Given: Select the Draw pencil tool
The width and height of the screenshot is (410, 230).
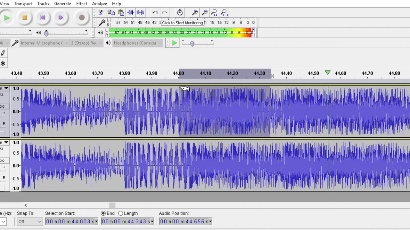Looking at the screenshot, I should tap(3, 53).
